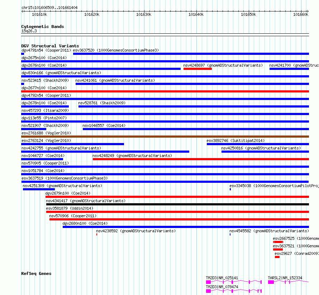Select nsv457293 (Itsara2009) label
Image resolution: width=319 pixels, height=295 pixels.
45,110
